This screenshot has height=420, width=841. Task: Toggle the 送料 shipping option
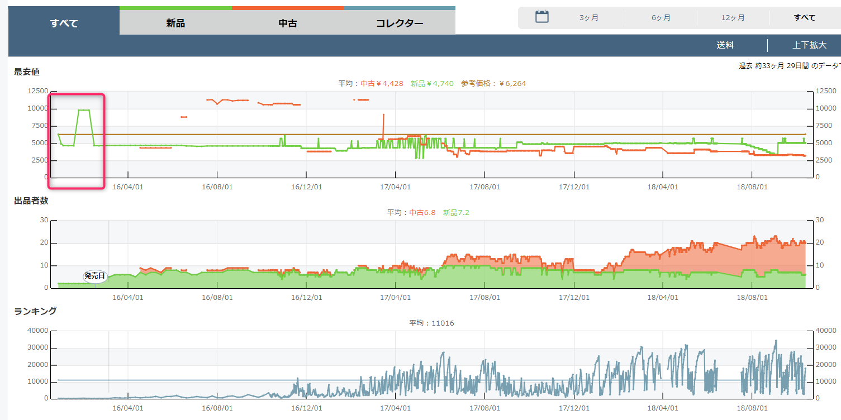point(725,45)
